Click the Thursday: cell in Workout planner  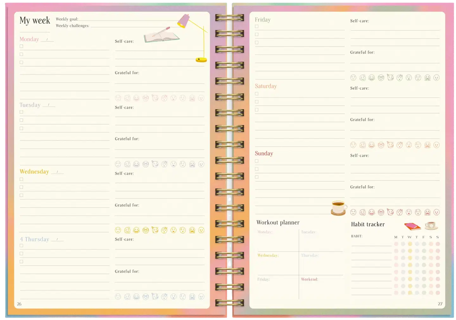321,264
